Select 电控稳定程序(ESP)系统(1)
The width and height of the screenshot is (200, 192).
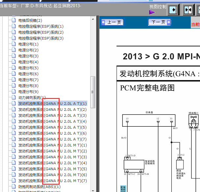coord(41,26)
